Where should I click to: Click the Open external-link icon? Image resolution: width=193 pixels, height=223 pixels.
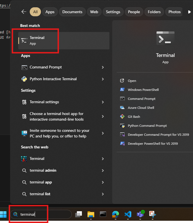(x=122, y=81)
